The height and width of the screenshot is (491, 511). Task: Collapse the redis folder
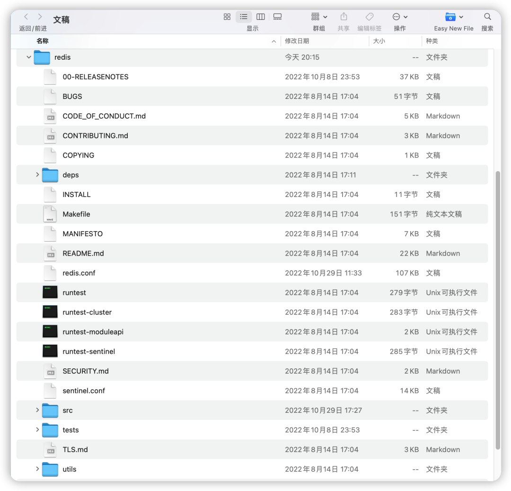[x=29, y=57]
